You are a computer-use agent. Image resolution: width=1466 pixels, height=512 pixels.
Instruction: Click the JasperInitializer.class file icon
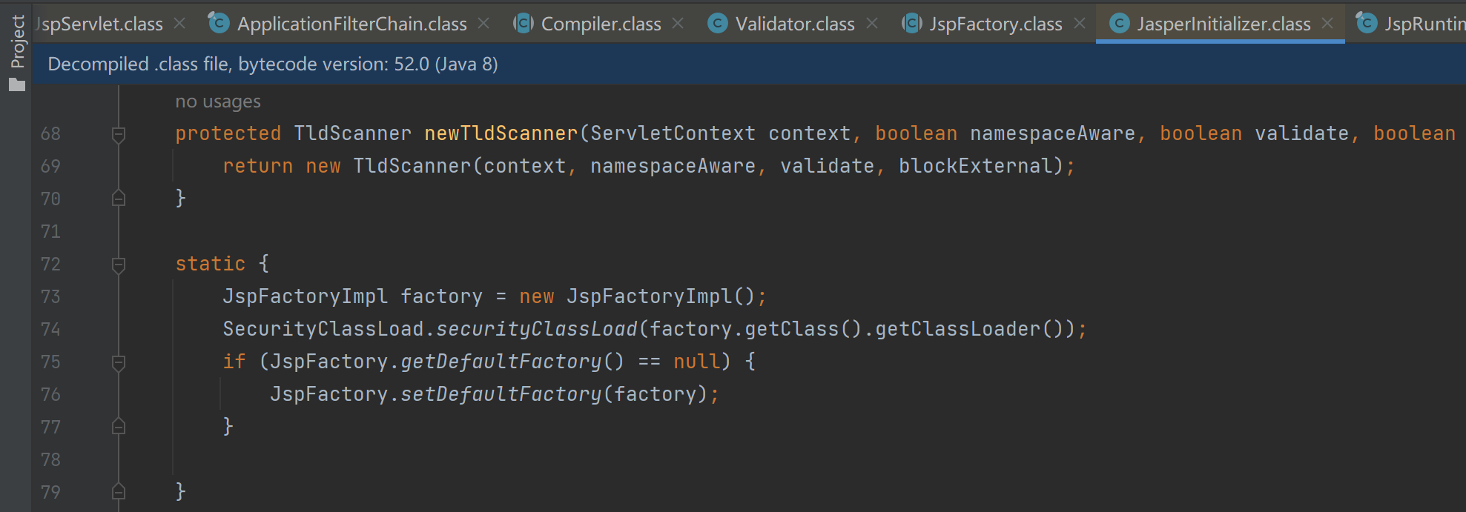[x=1120, y=24]
